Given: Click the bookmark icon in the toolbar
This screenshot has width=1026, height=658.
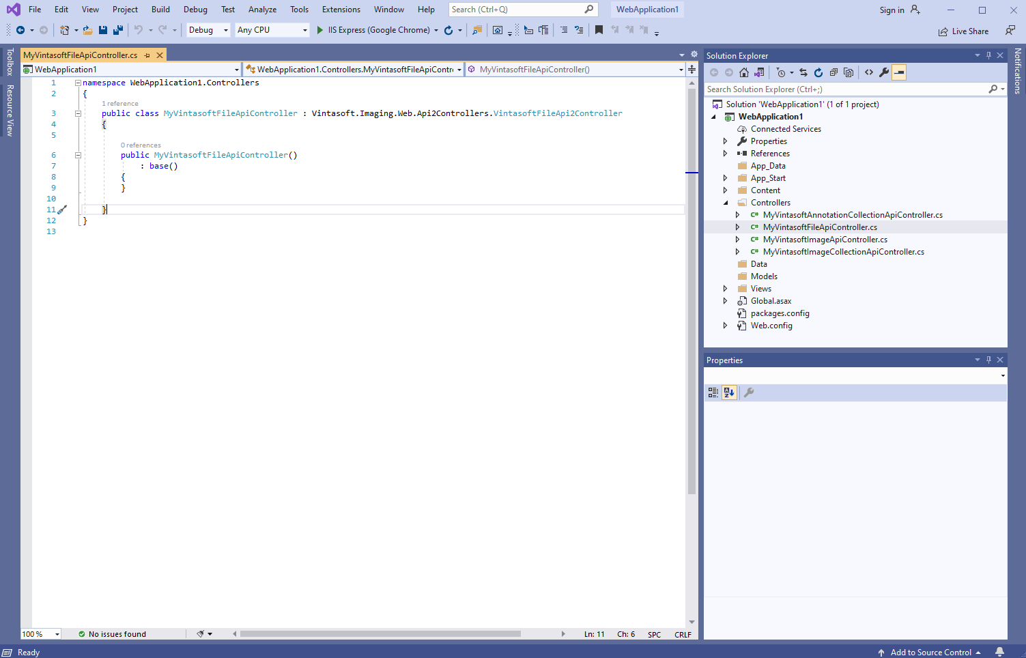Looking at the screenshot, I should tap(599, 30).
